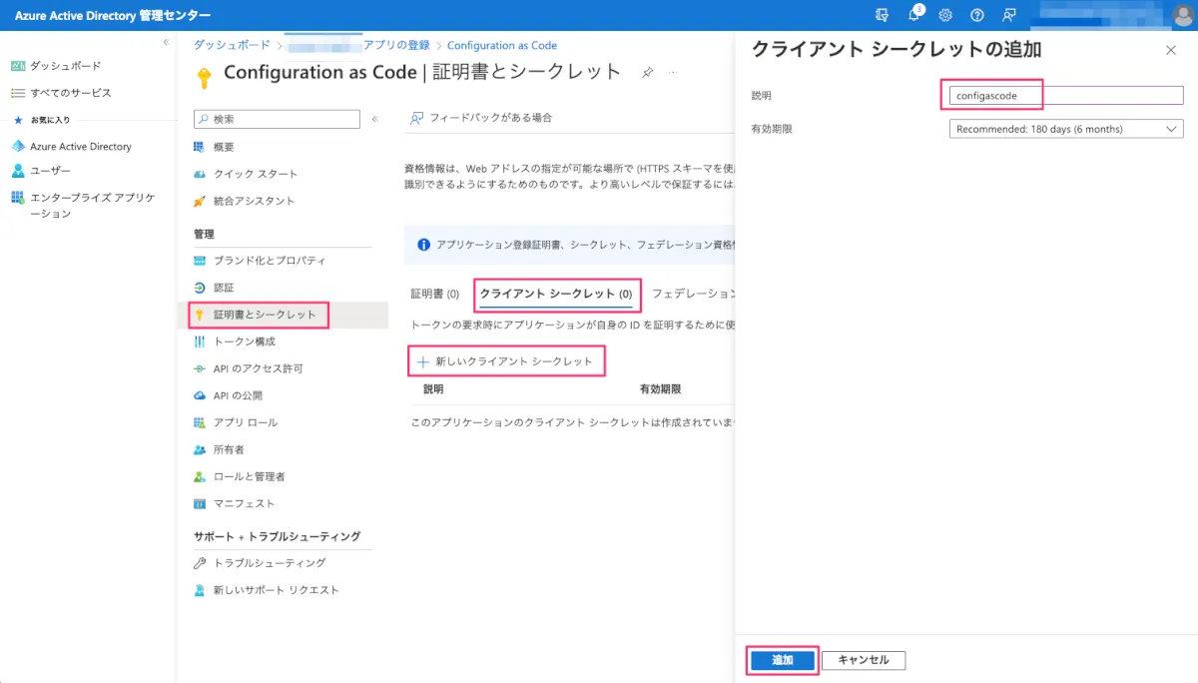Click the トラブルシューティング wrench icon
Image resolution: width=1198 pixels, height=683 pixels.
[x=200, y=563]
